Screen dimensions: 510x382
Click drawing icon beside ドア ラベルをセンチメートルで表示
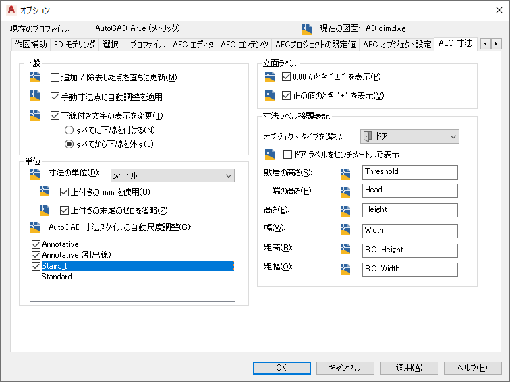click(270, 155)
